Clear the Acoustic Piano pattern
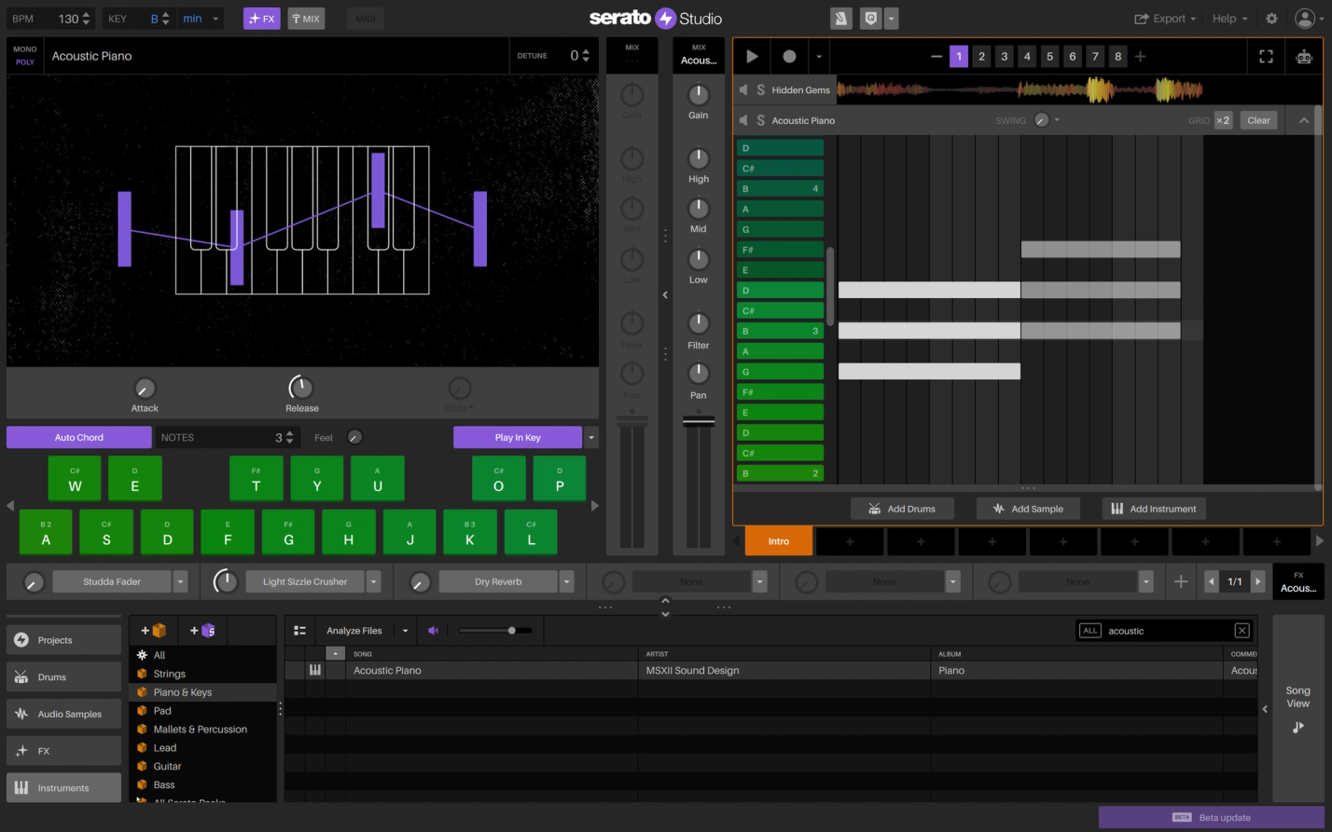 1258,119
